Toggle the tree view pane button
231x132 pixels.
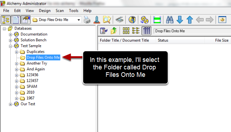tap(6, 20)
